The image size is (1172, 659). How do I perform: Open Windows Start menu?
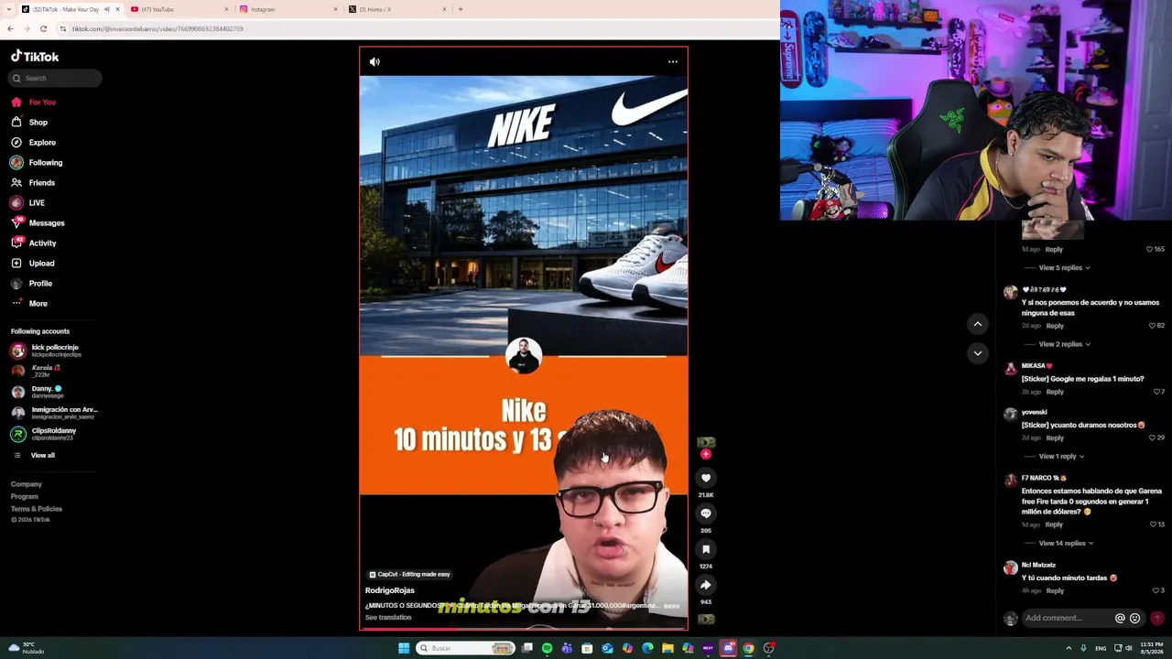[404, 648]
